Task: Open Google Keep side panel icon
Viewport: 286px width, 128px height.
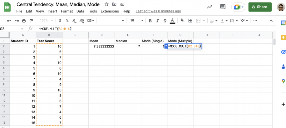Action: pyautogui.click(x=283, y=37)
